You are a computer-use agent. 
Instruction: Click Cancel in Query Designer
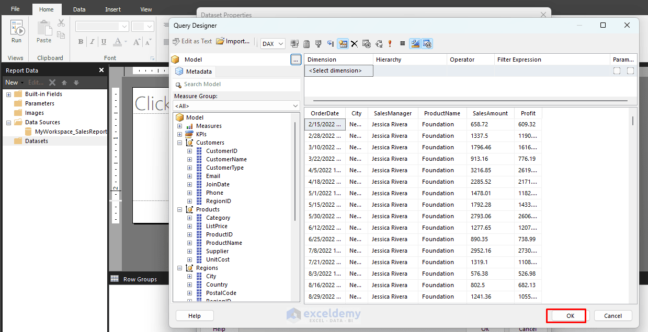coord(613,316)
